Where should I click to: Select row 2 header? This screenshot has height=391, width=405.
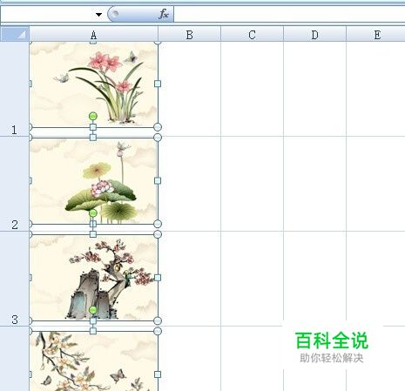[x=15, y=184]
